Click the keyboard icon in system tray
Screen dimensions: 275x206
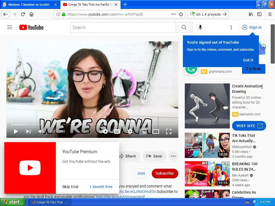(247, 202)
